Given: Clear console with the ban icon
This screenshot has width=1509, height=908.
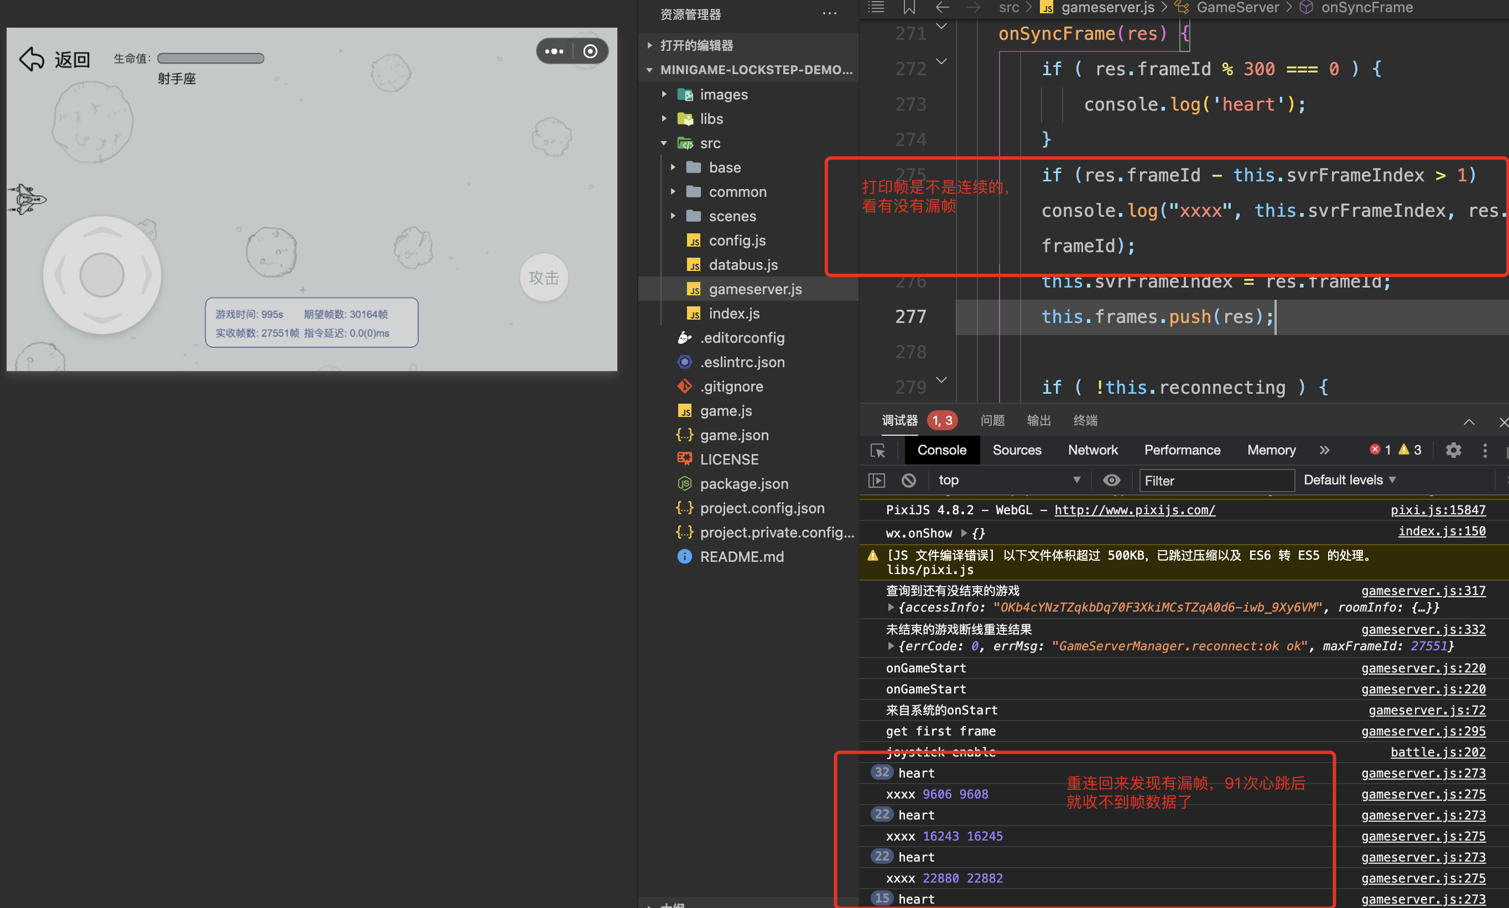Looking at the screenshot, I should click(909, 481).
